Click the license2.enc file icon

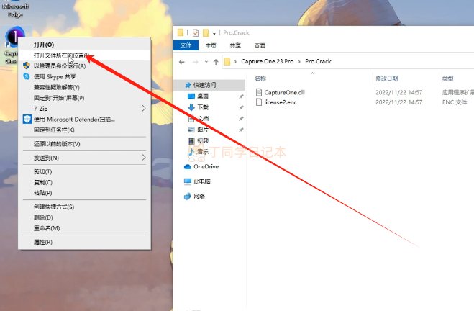tap(259, 102)
